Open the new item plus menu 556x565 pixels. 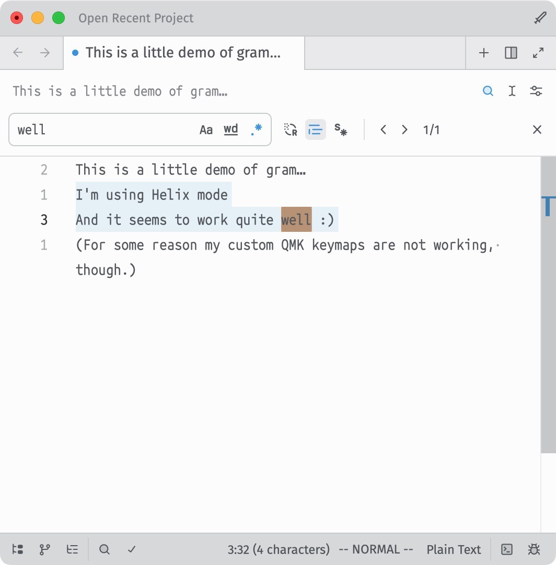pos(484,53)
